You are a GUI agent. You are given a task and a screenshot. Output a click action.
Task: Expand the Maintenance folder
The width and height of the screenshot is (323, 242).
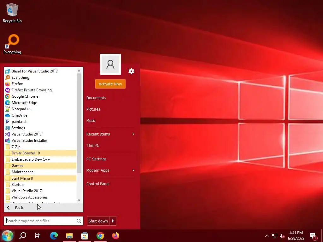click(40, 172)
